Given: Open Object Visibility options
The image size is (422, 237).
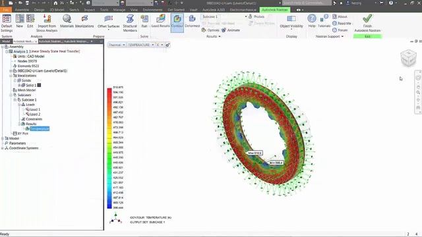Looking at the screenshot, I should click(291, 22).
